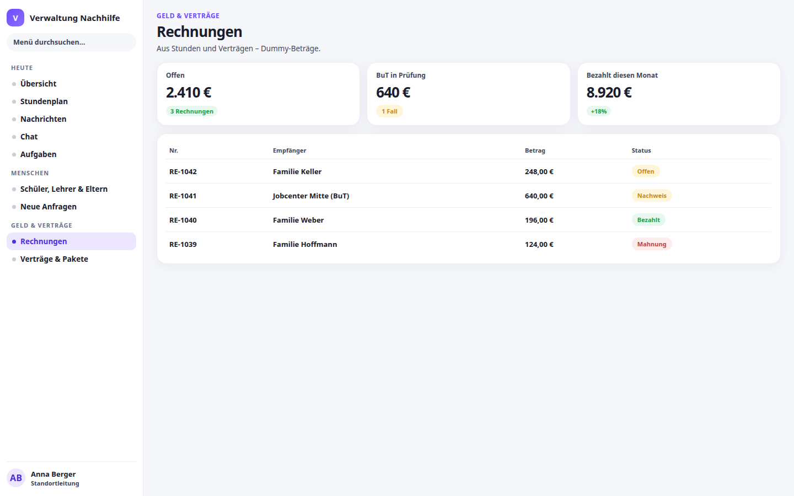
Task: Click the Offen status badge of RE-1042
Action: 646,171
